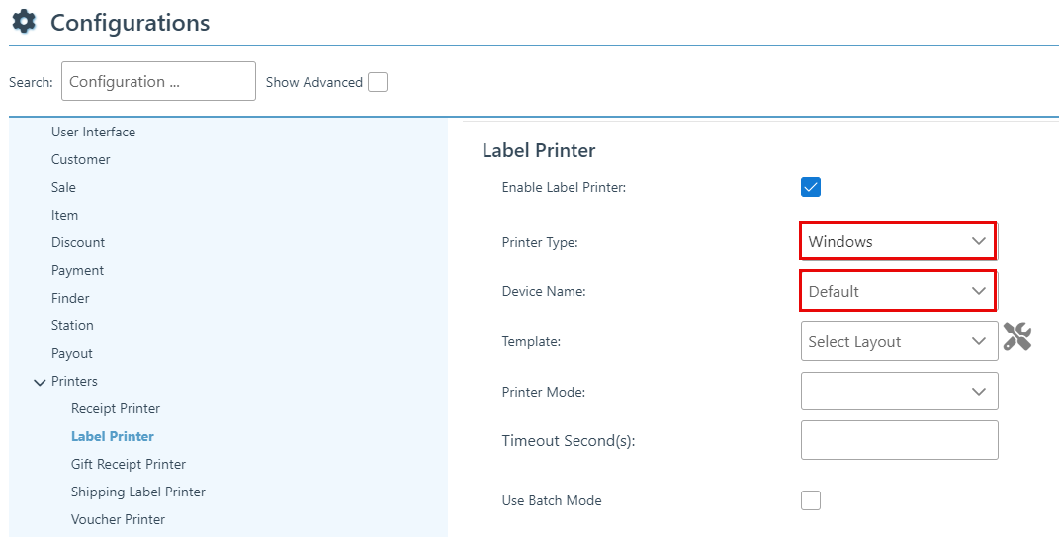Click the Configurations gear icon
The height and width of the screenshot is (537, 1059).
pos(24,22)
